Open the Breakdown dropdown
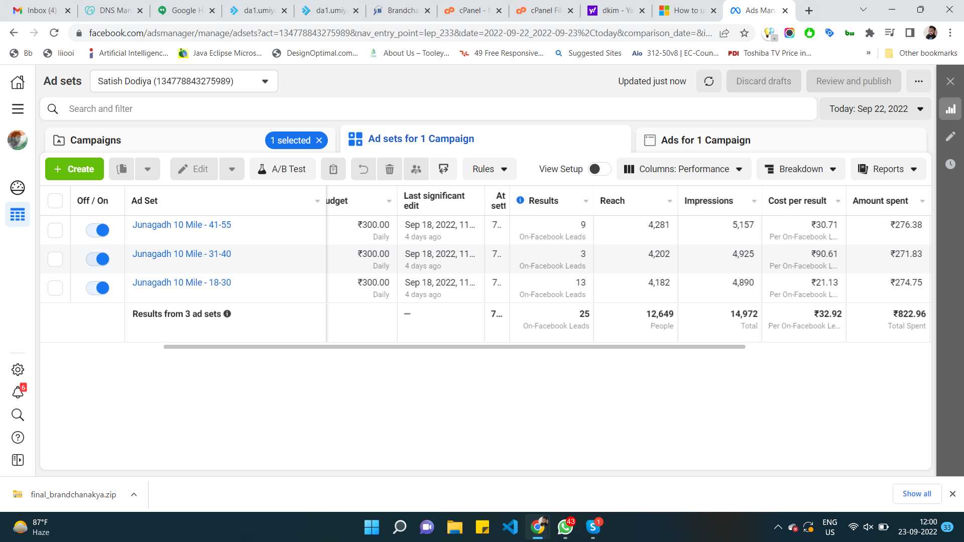 (801, 169)
